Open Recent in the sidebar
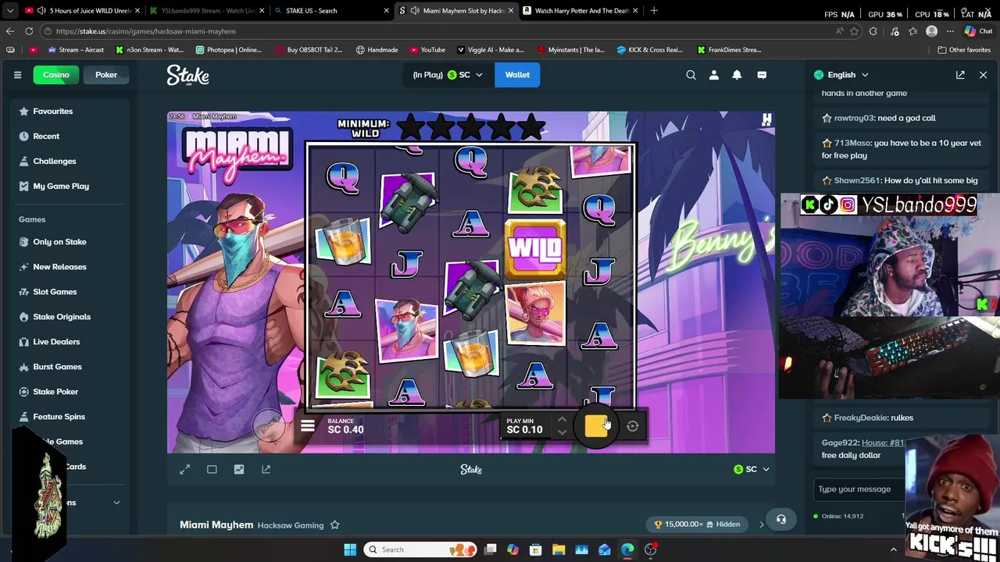Viewport: 1000px width, 562px height. pos(70,136)
